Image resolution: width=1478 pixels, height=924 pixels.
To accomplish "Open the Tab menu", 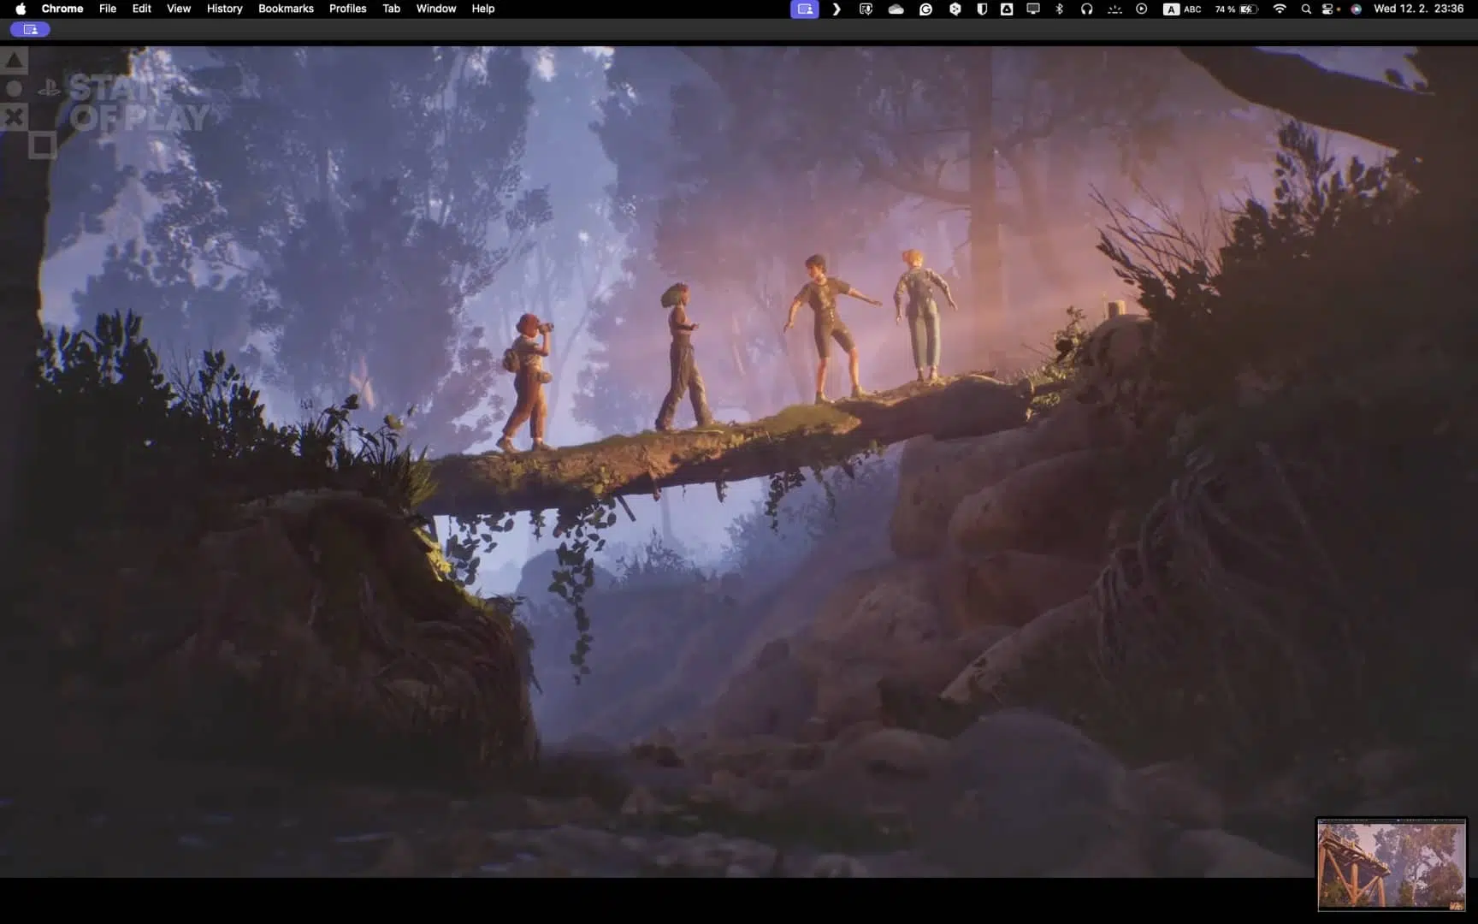I will pyautogui.click(x=391, y=9).
